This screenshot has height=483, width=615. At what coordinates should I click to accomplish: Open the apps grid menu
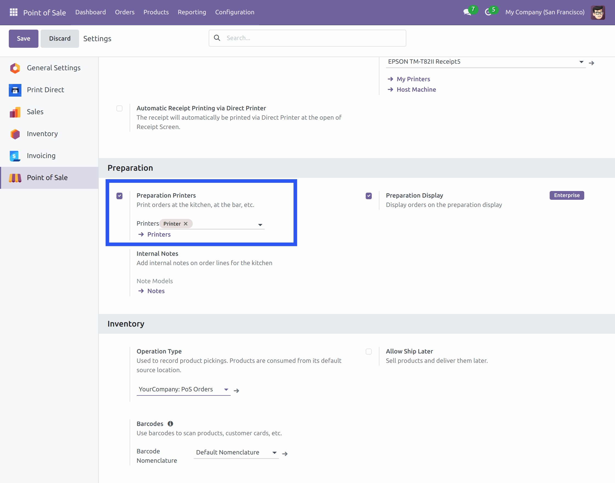click(x=13, y=12)
